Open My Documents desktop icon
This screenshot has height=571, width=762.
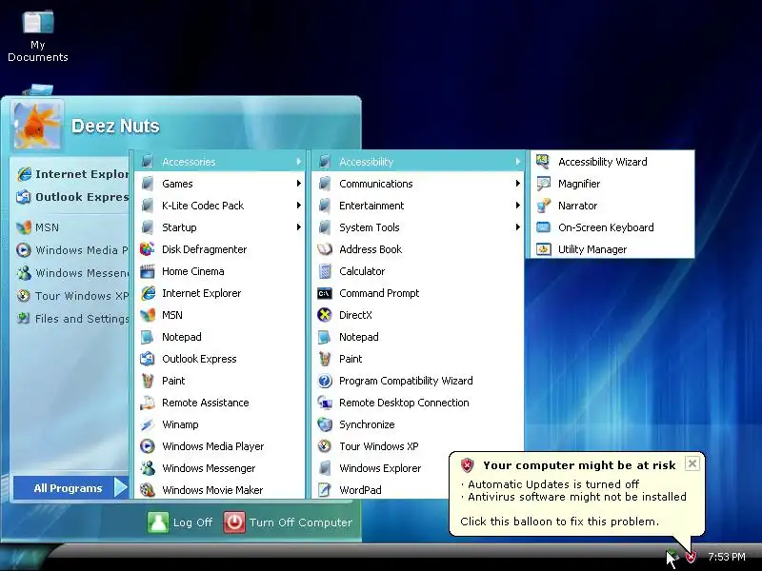(x=38, y=21)
